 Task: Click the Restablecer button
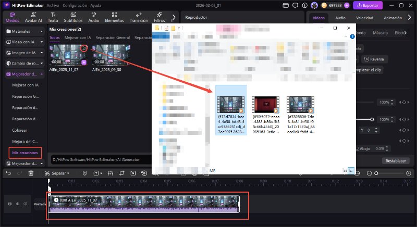coord(396,161)
